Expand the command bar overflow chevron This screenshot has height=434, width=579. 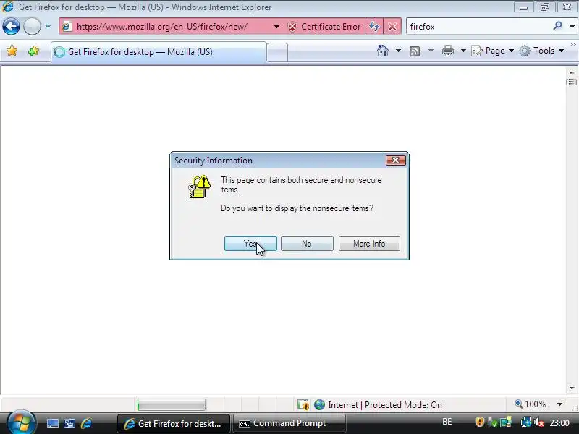573,45
